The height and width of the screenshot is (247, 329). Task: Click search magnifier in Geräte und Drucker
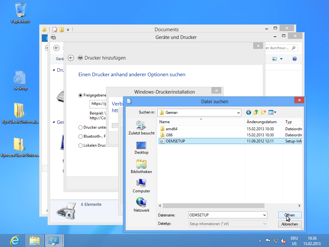(x=294, y=48)
